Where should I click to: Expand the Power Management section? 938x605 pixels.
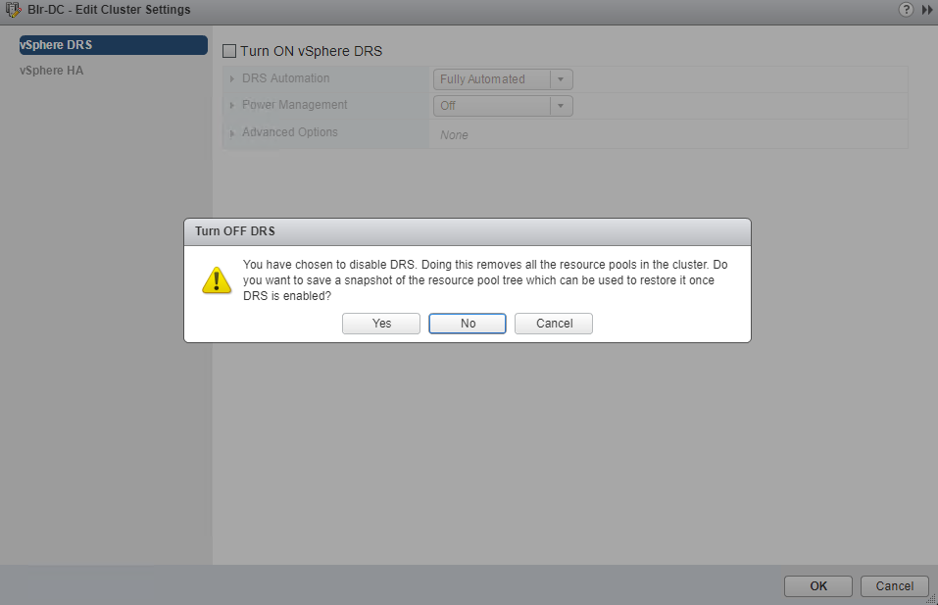click(231, 105)
